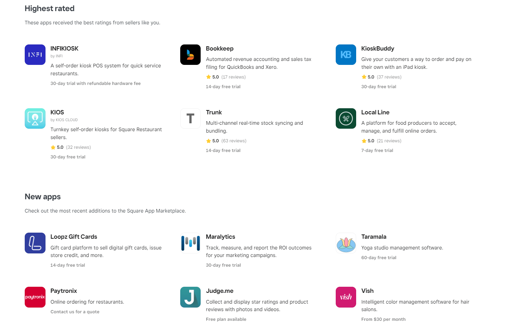Select the KioskBuddy KB icon
This screenshot has height=333, width=507.
tap(346, 54)
